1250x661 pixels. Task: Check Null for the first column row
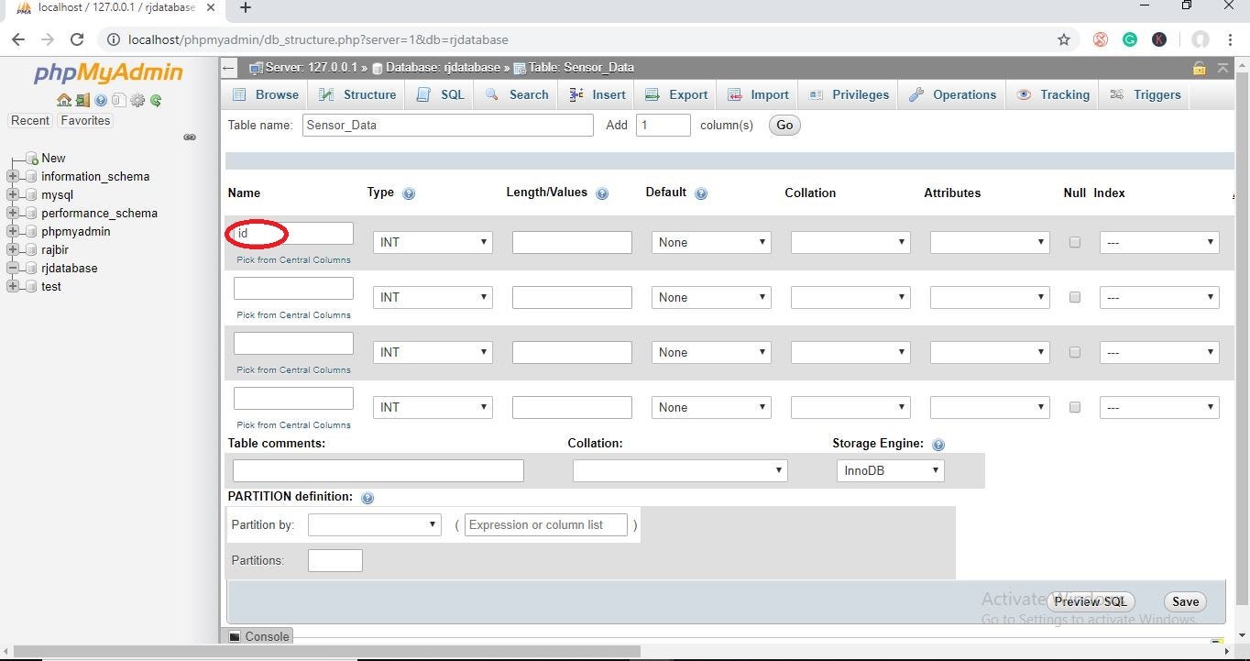pyautogui.click(x=1074, y=242)
